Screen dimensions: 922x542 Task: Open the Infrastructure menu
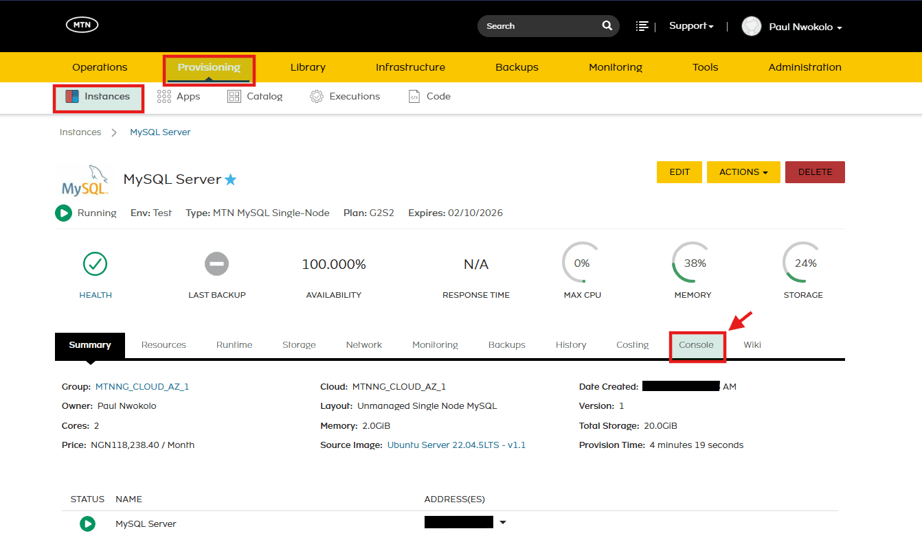point(410,67)
